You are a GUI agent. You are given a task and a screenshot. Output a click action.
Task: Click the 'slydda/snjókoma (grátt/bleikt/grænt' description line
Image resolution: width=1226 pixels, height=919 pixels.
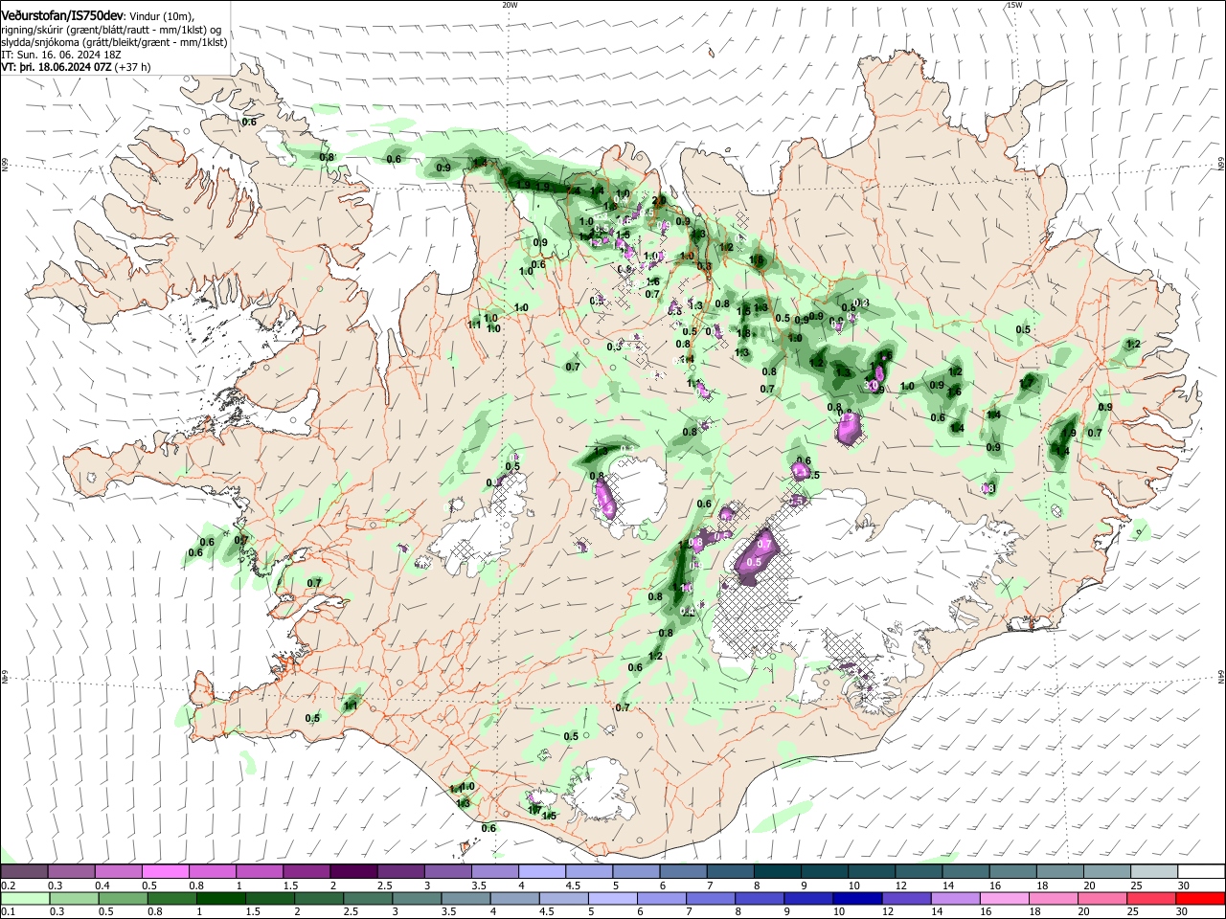pos(114,42)
